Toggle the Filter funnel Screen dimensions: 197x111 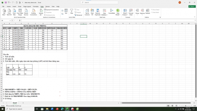click(x=72, y=11)
